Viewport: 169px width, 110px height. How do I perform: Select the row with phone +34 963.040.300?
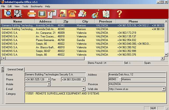click(82, 44)
